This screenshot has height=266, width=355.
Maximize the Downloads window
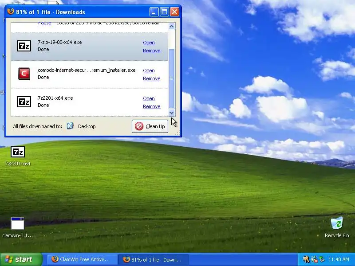[164, 12]
